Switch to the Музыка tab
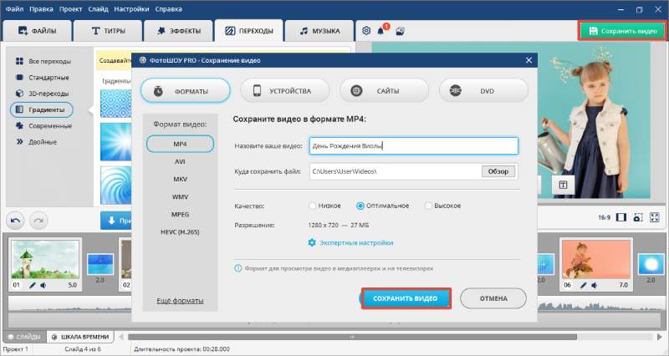The width and height of the screenshot is (669, 356). click(x=319, y=31)
